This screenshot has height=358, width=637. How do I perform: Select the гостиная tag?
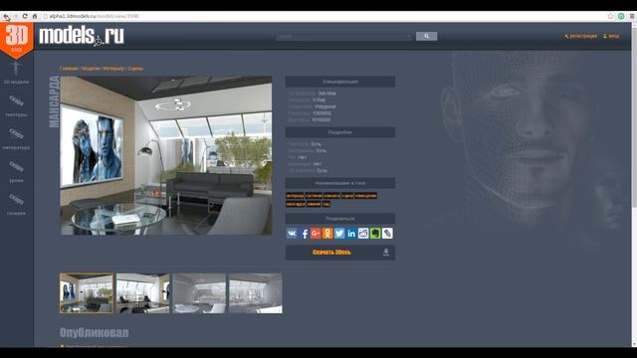pos(314,196)
